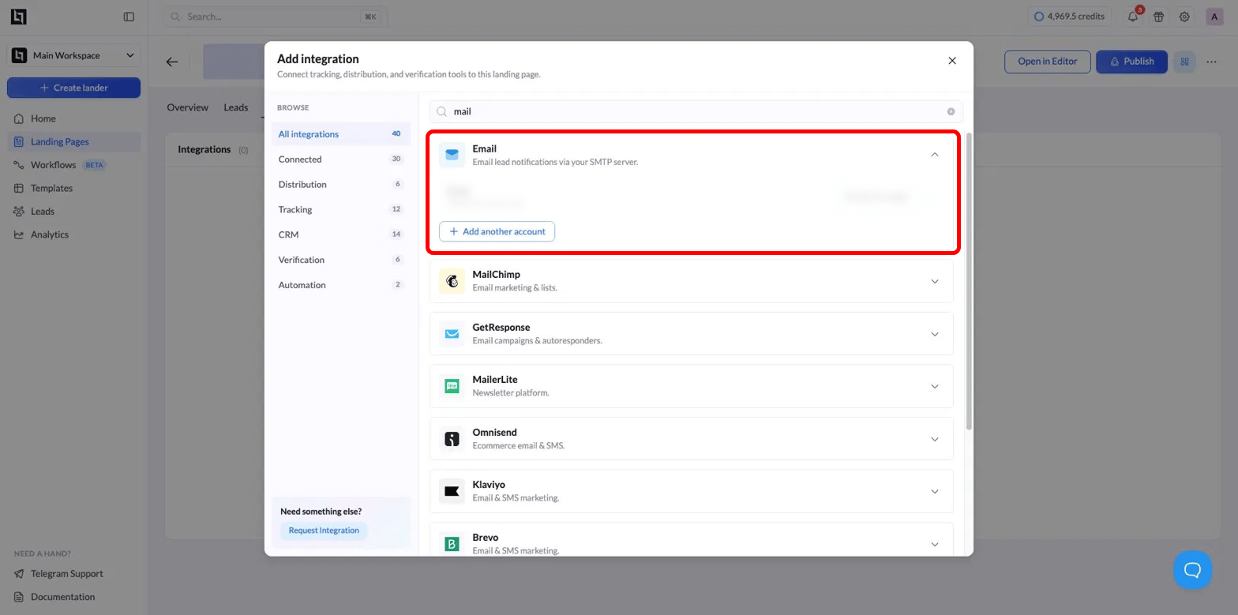Switch to the Overview tab
Screen dimensions: 1238x615
click(x=188, y=107)
